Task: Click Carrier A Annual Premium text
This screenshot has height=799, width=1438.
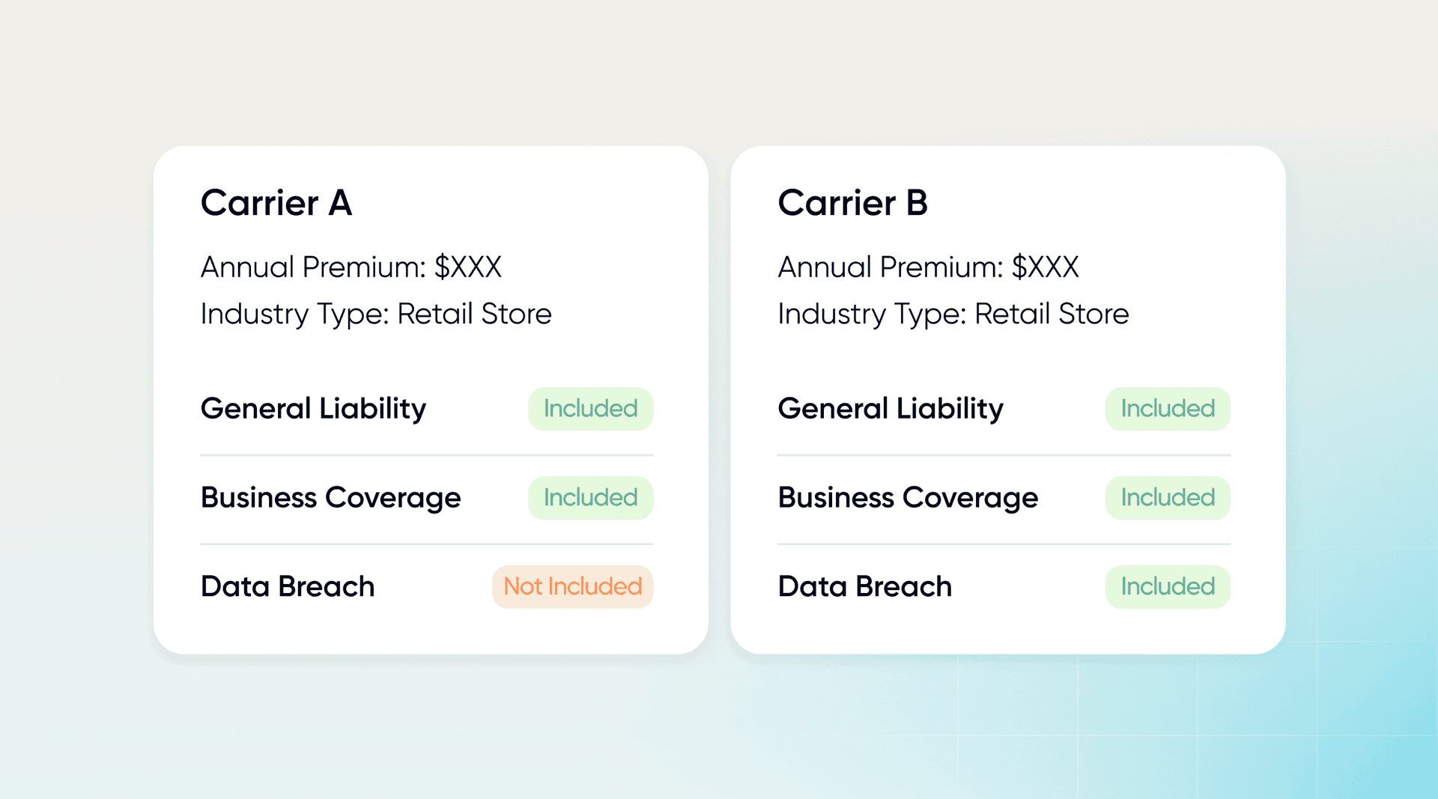Action: point(351,267)
